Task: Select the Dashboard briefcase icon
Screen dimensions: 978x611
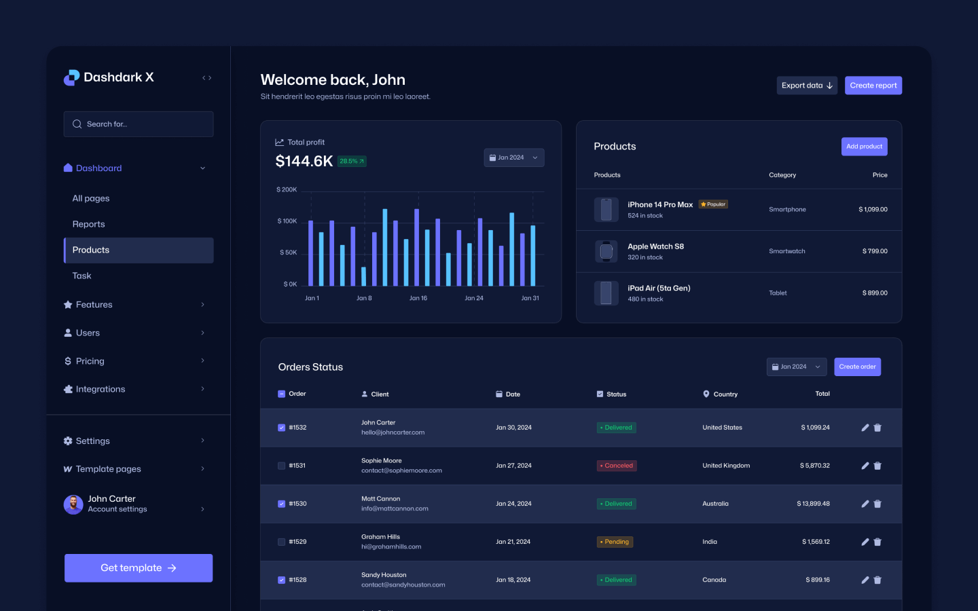Action: (67, 168)
